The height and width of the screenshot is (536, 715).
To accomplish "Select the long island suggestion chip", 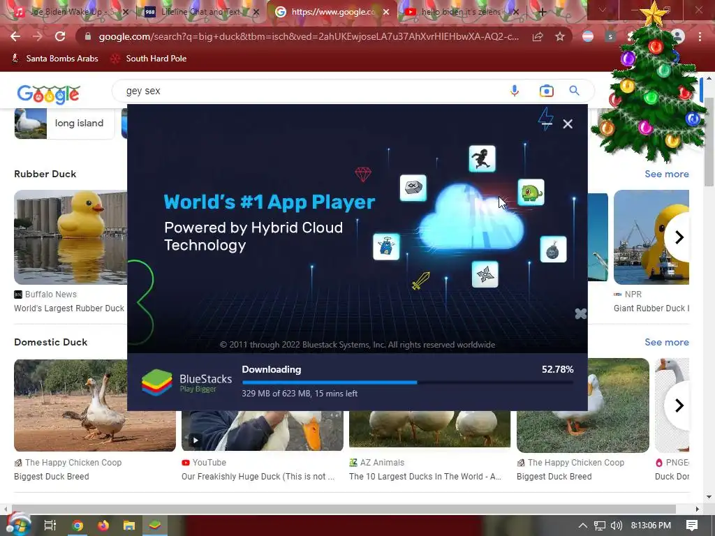I will point(64,123).
